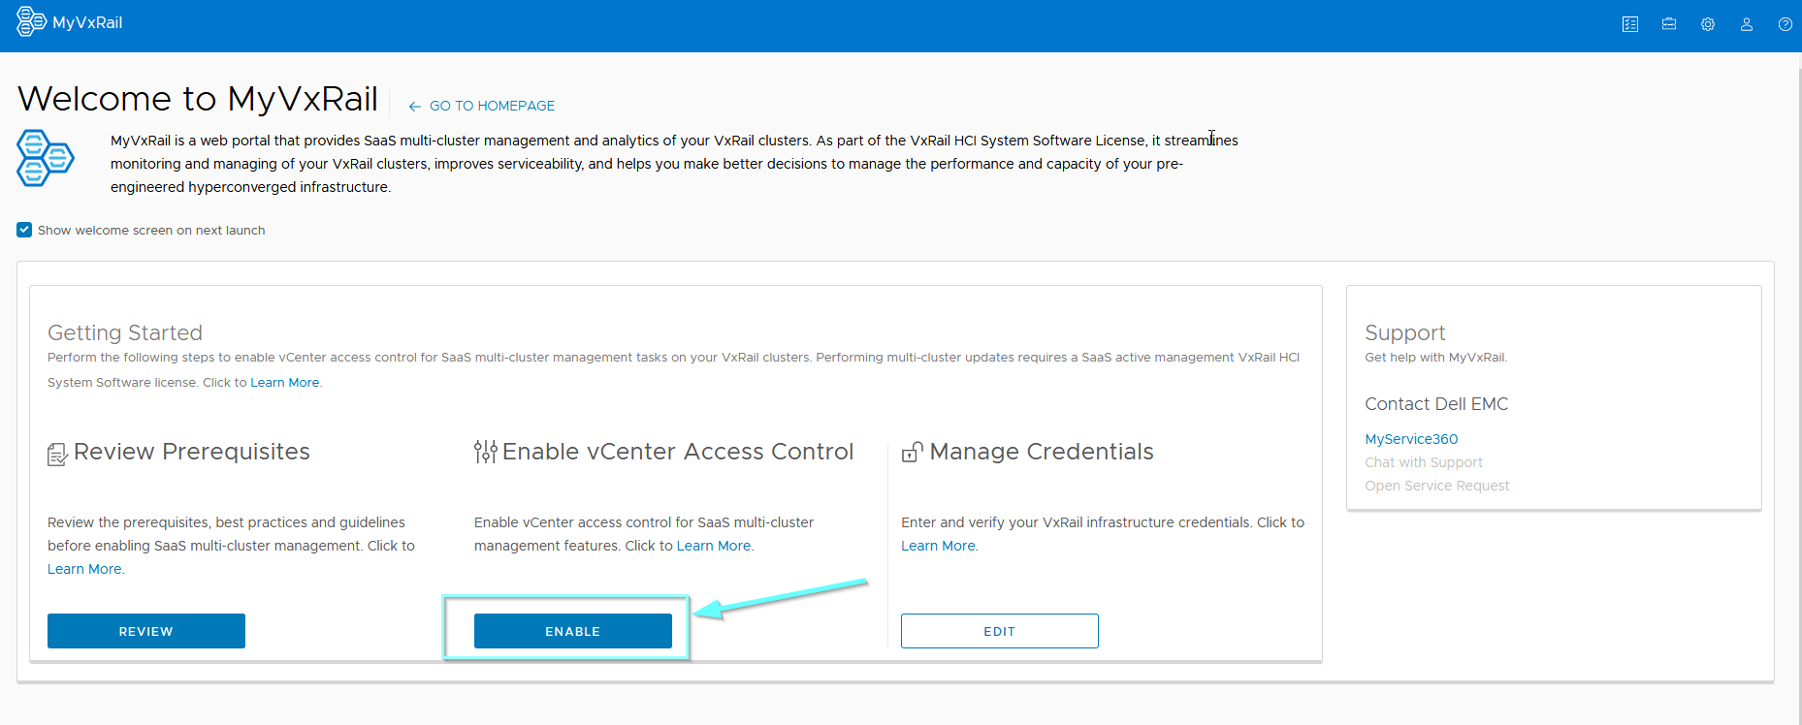Go to homepage link
The width and height of the screenshot is (1802, 725).
tap(492, 106)
